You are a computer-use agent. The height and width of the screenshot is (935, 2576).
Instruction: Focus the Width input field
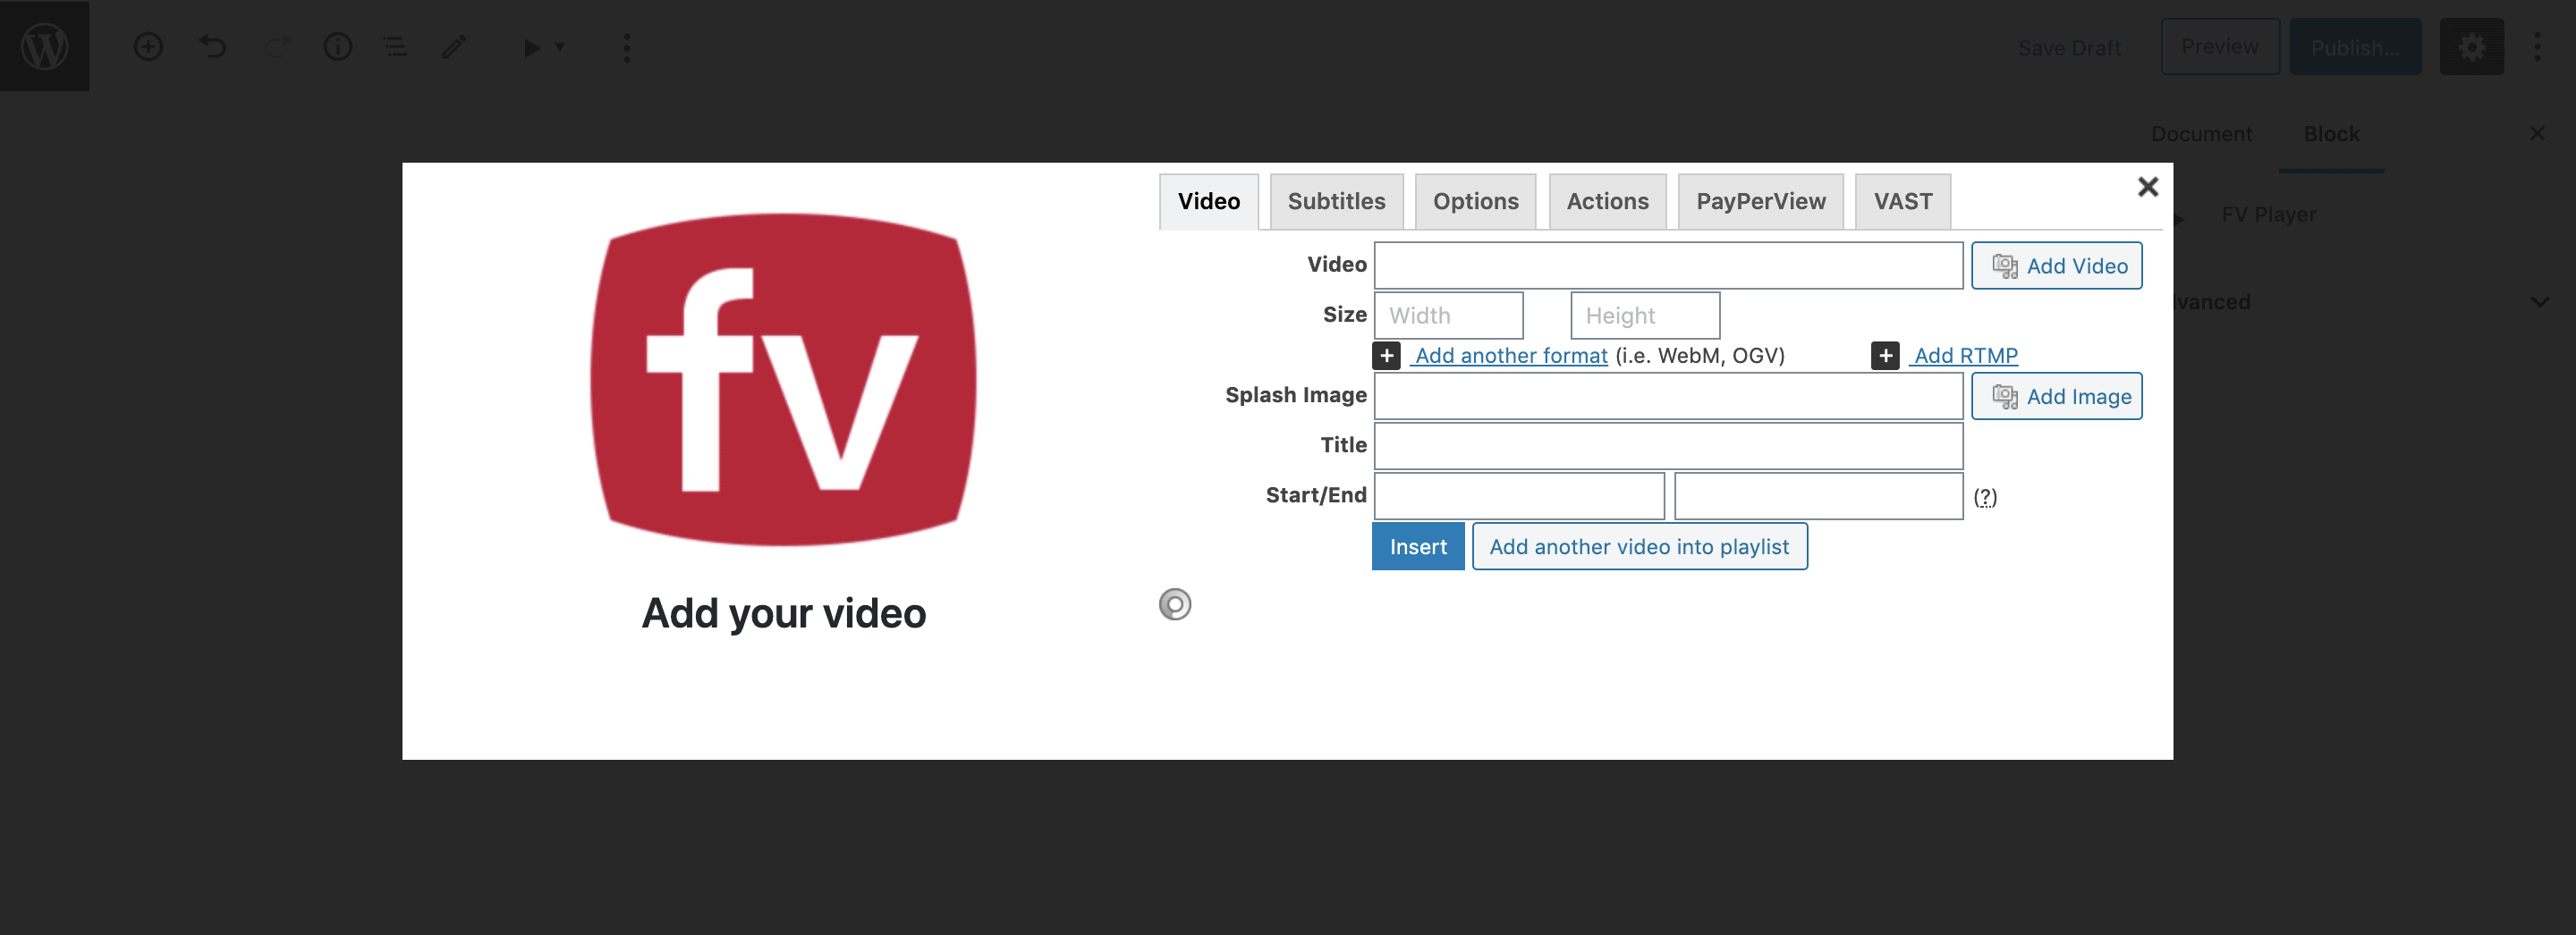(1448, 316)
